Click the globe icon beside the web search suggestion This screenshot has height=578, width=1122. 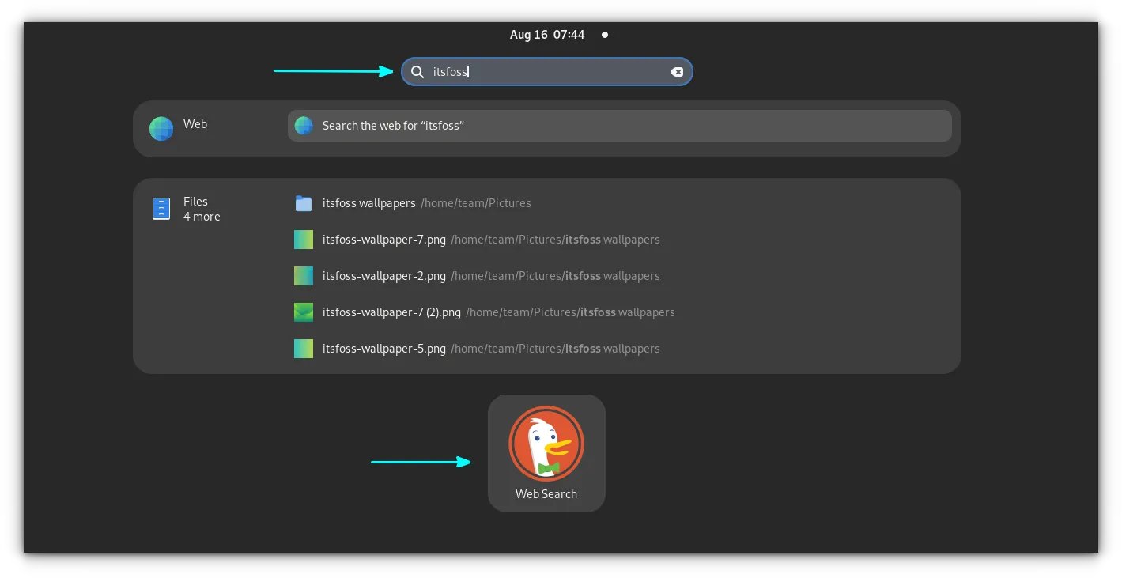(304, 125)
